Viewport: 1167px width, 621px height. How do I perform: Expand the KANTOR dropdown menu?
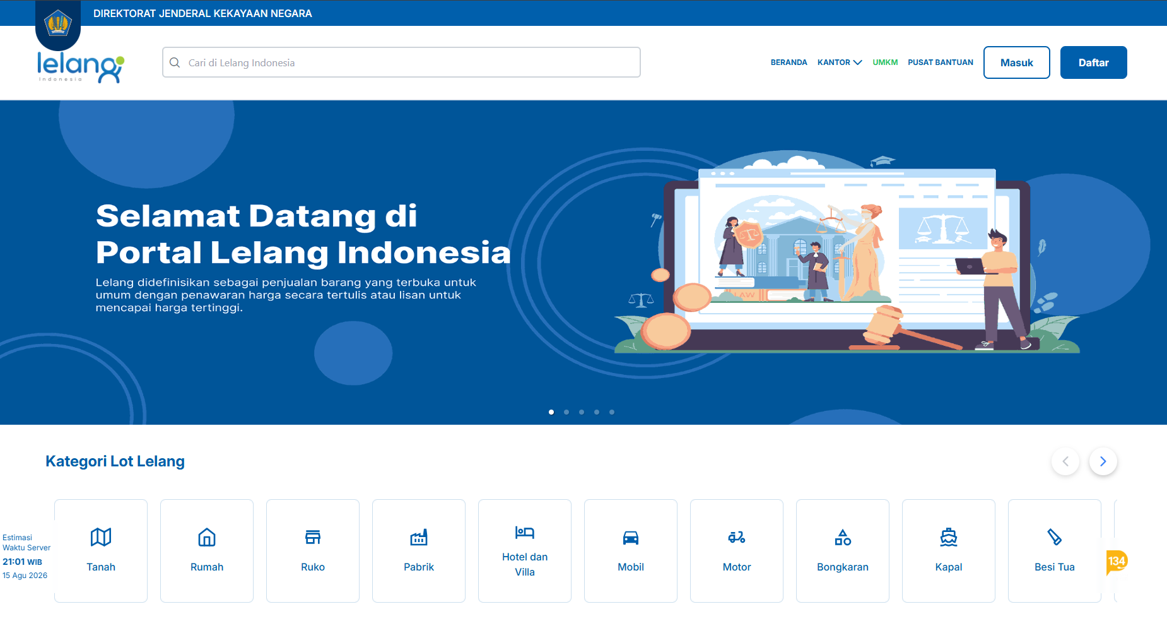(840, 62)
